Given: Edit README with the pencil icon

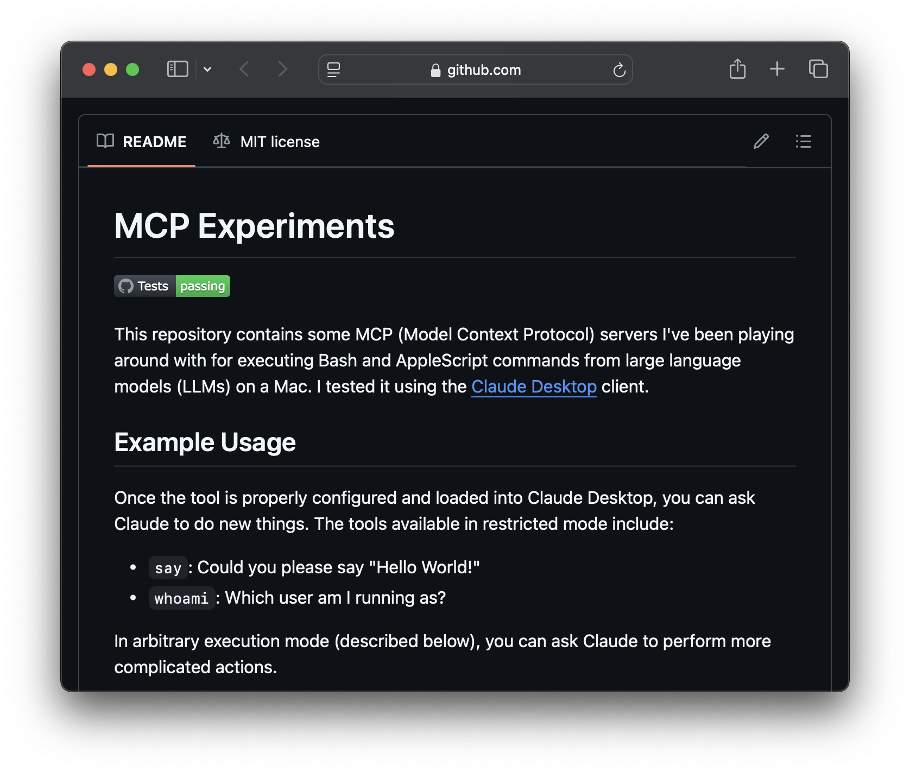Looking at the screenshot, I should pyautogui.click(x=761, y=142).
